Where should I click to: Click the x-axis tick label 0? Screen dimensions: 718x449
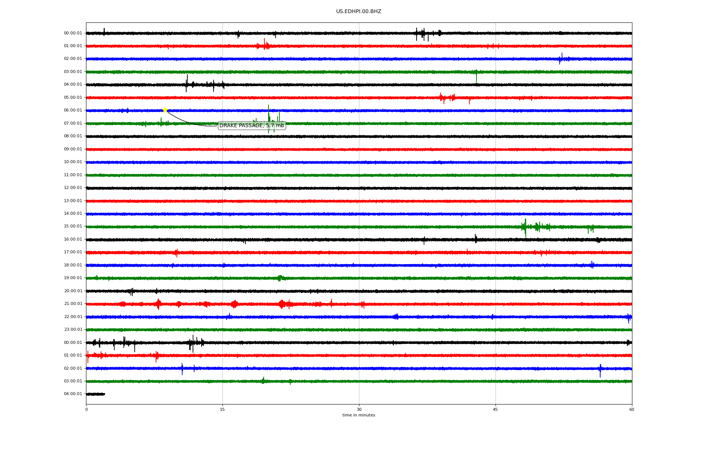coord(86,409)
